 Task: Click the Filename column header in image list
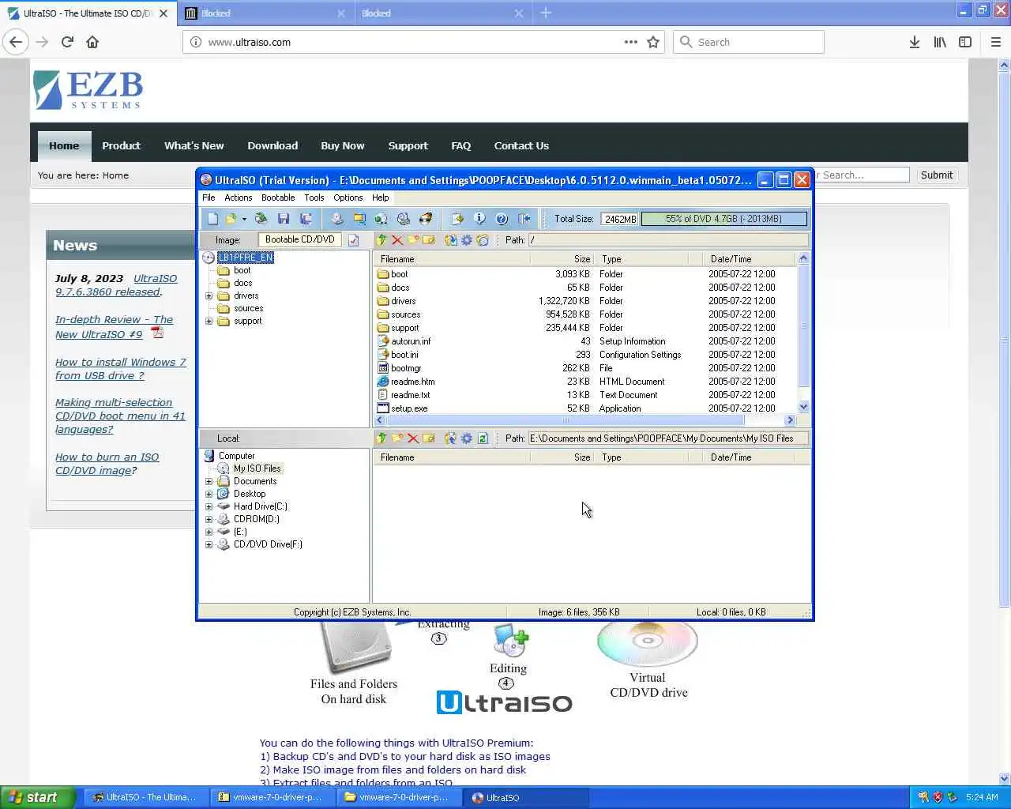[x=453, y=259]
